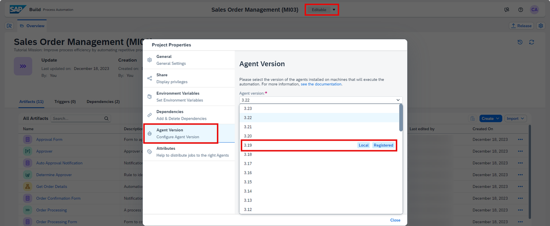Image resolution: width=550 pixels, height=226 pixels.
Task: Click the project settings gear icon
Action: point(540,26)
